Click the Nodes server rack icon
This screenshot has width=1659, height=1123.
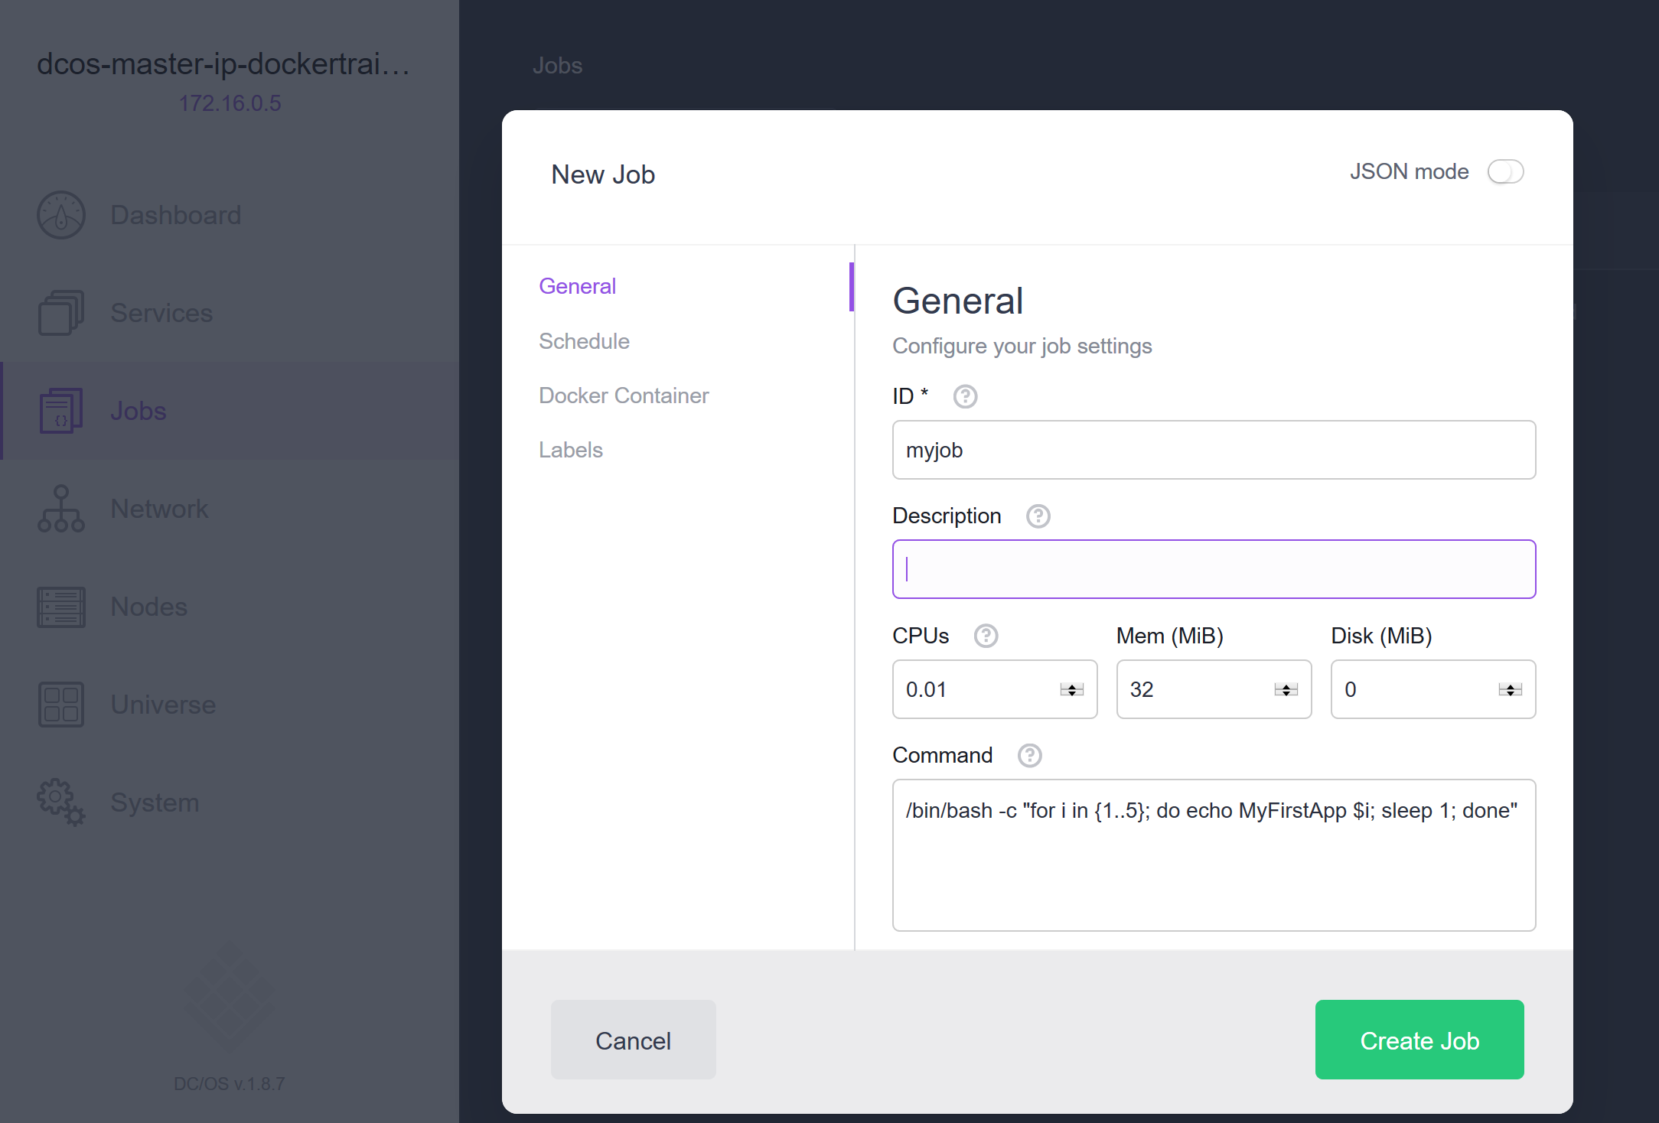61,607
